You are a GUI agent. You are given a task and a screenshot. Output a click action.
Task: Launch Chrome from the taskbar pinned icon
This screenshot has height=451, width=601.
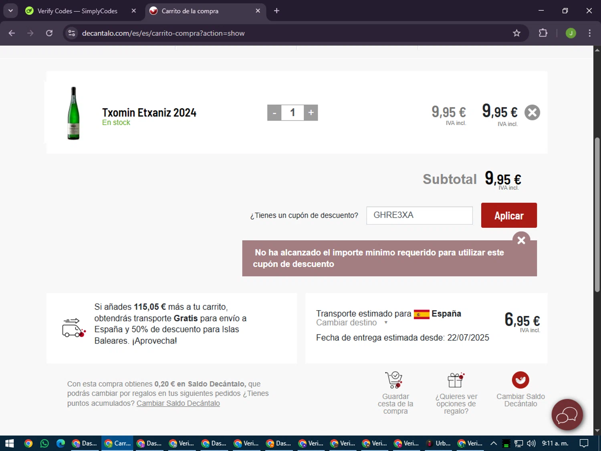point(28,443)
